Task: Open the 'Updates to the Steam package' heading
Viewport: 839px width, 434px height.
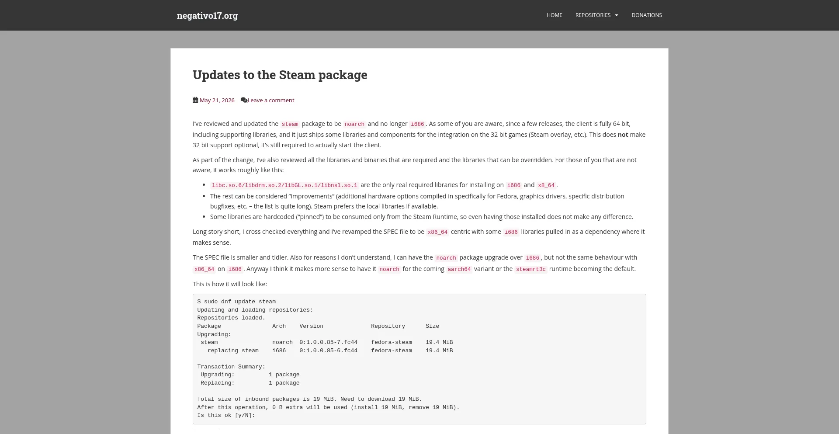Action: click(x=280, y=75)
